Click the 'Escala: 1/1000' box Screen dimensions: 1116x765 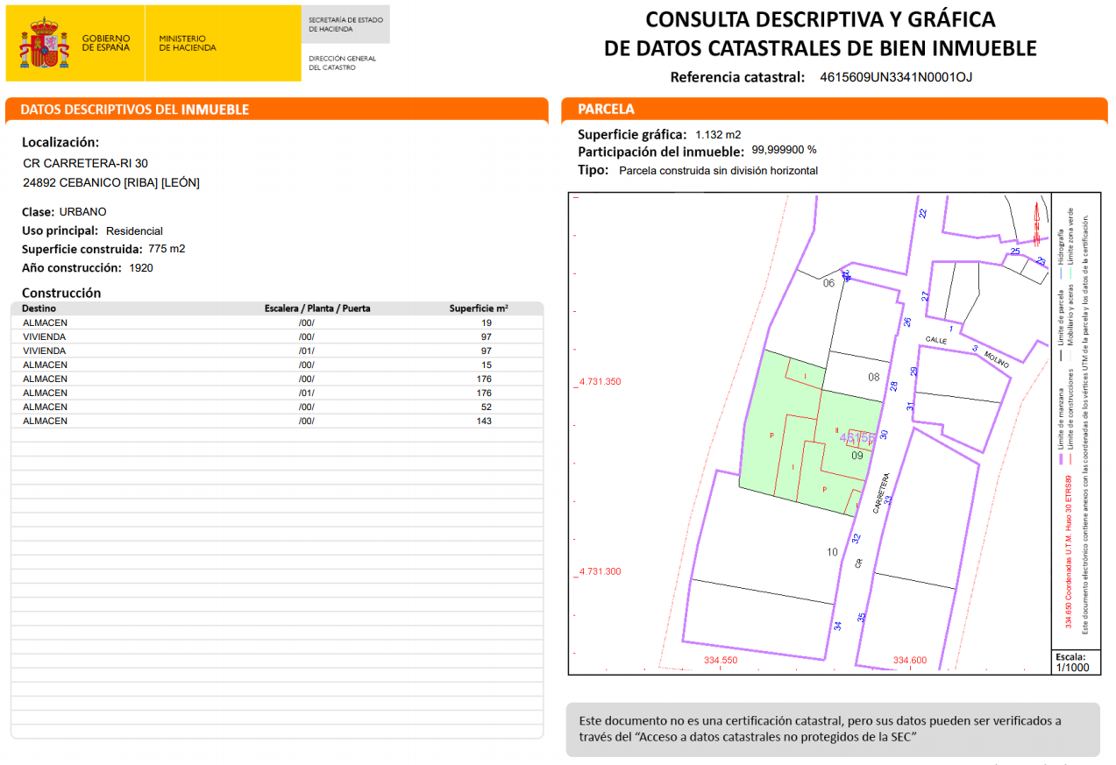pyautogui.click(x=1075, y=662)
